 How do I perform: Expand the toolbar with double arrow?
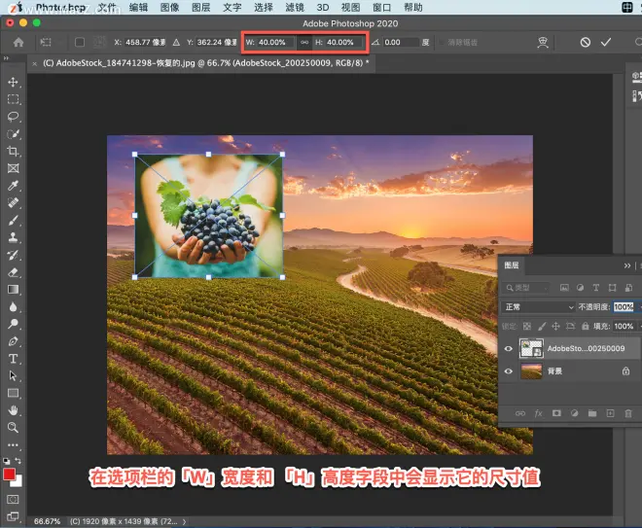[6, 58]
